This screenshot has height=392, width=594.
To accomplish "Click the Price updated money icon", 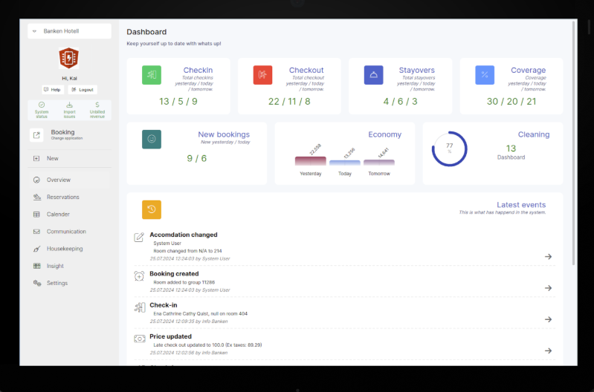I will tap(140, 339).
